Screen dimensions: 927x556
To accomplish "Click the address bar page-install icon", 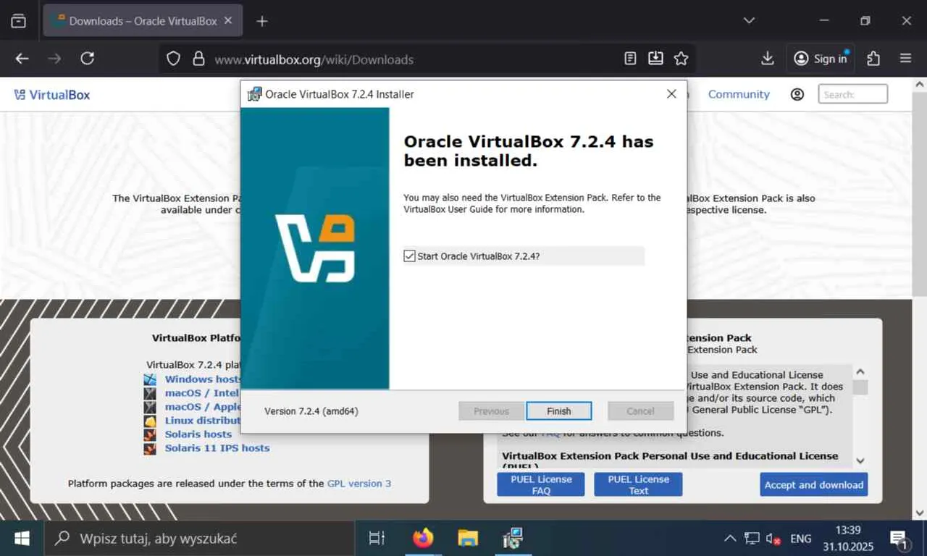I will 655,59.
